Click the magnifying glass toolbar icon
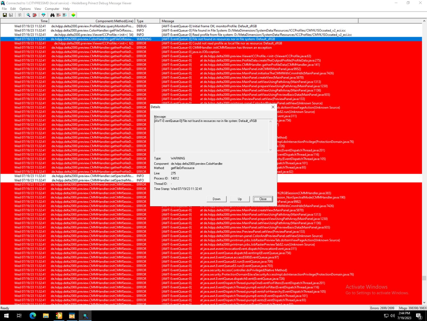Viewport: 427px width, 321px height. 28,15
